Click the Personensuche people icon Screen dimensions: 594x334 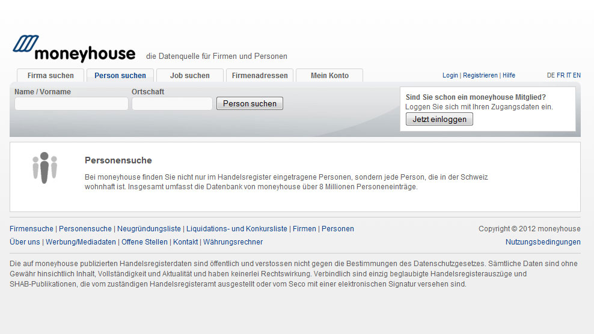[44, 168]
